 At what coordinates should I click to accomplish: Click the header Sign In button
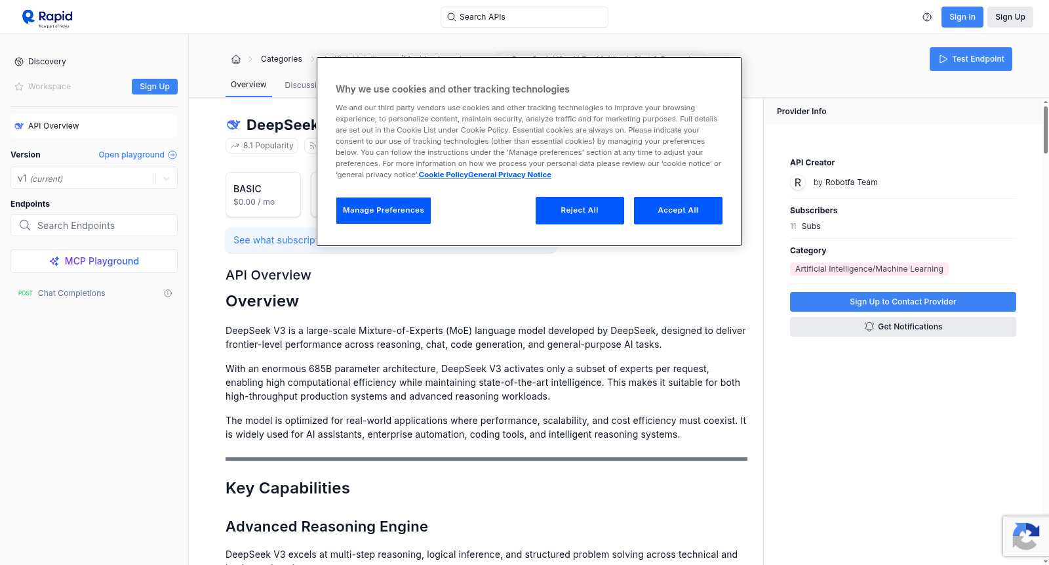point(962,17)
